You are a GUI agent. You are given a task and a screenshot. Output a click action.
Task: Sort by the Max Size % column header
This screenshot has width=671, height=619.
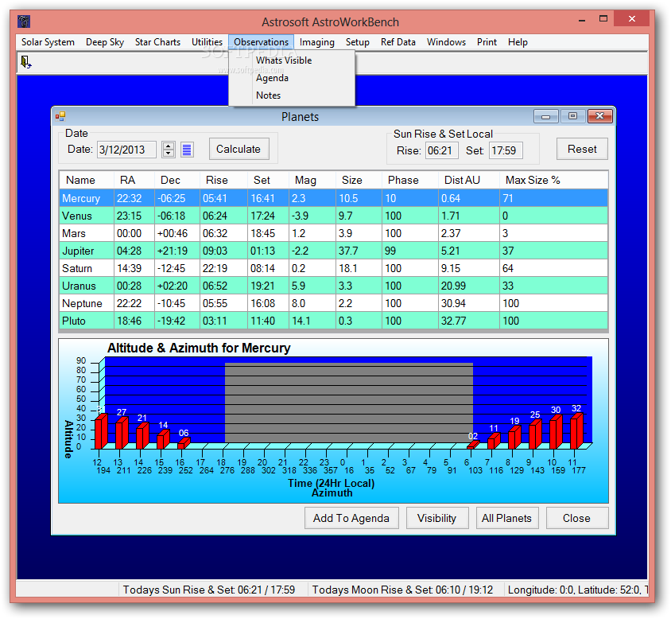(x=553, y=181)
